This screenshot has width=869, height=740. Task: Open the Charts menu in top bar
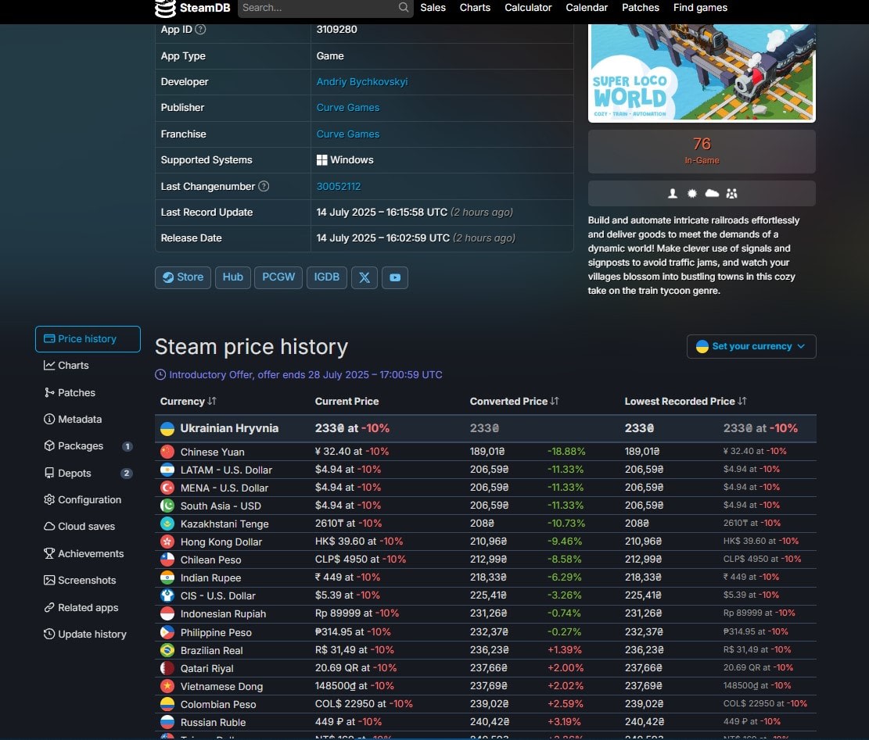point(475,8)
